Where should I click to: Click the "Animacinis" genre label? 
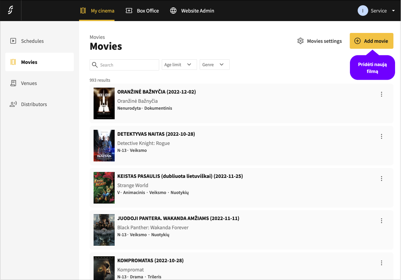coord(134,192)
